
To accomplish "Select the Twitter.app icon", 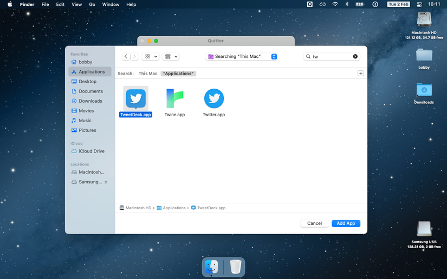I will pyautogui.click(x=214, y=98).
